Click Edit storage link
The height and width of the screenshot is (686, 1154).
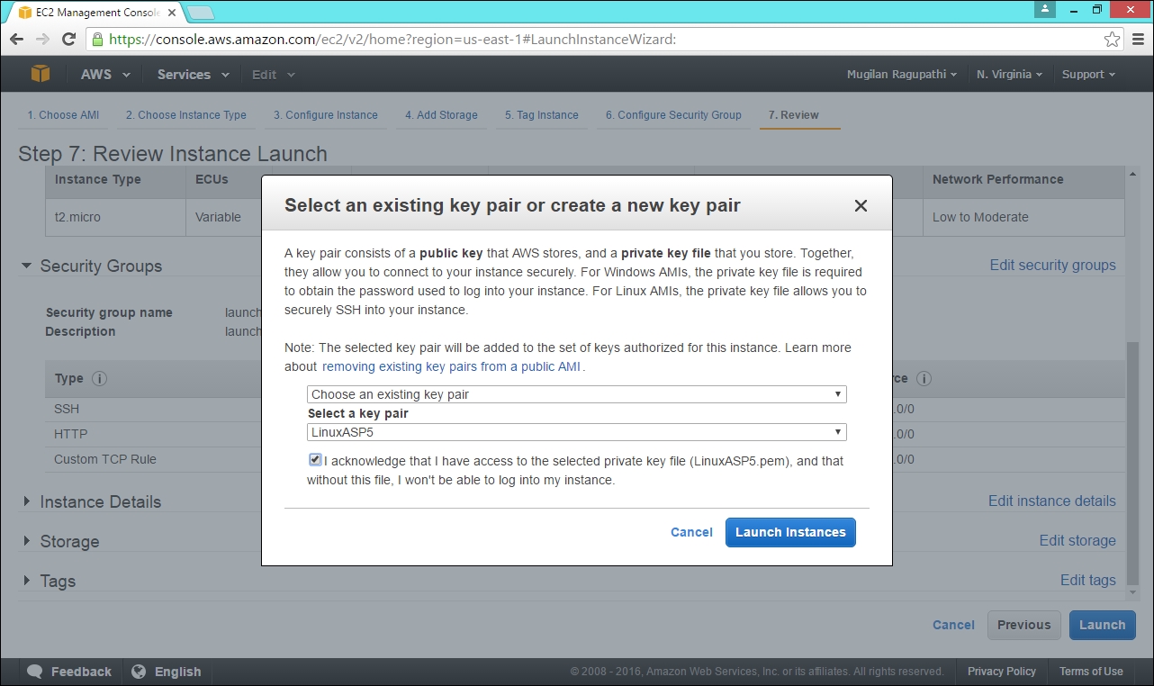click(1077, 540)
